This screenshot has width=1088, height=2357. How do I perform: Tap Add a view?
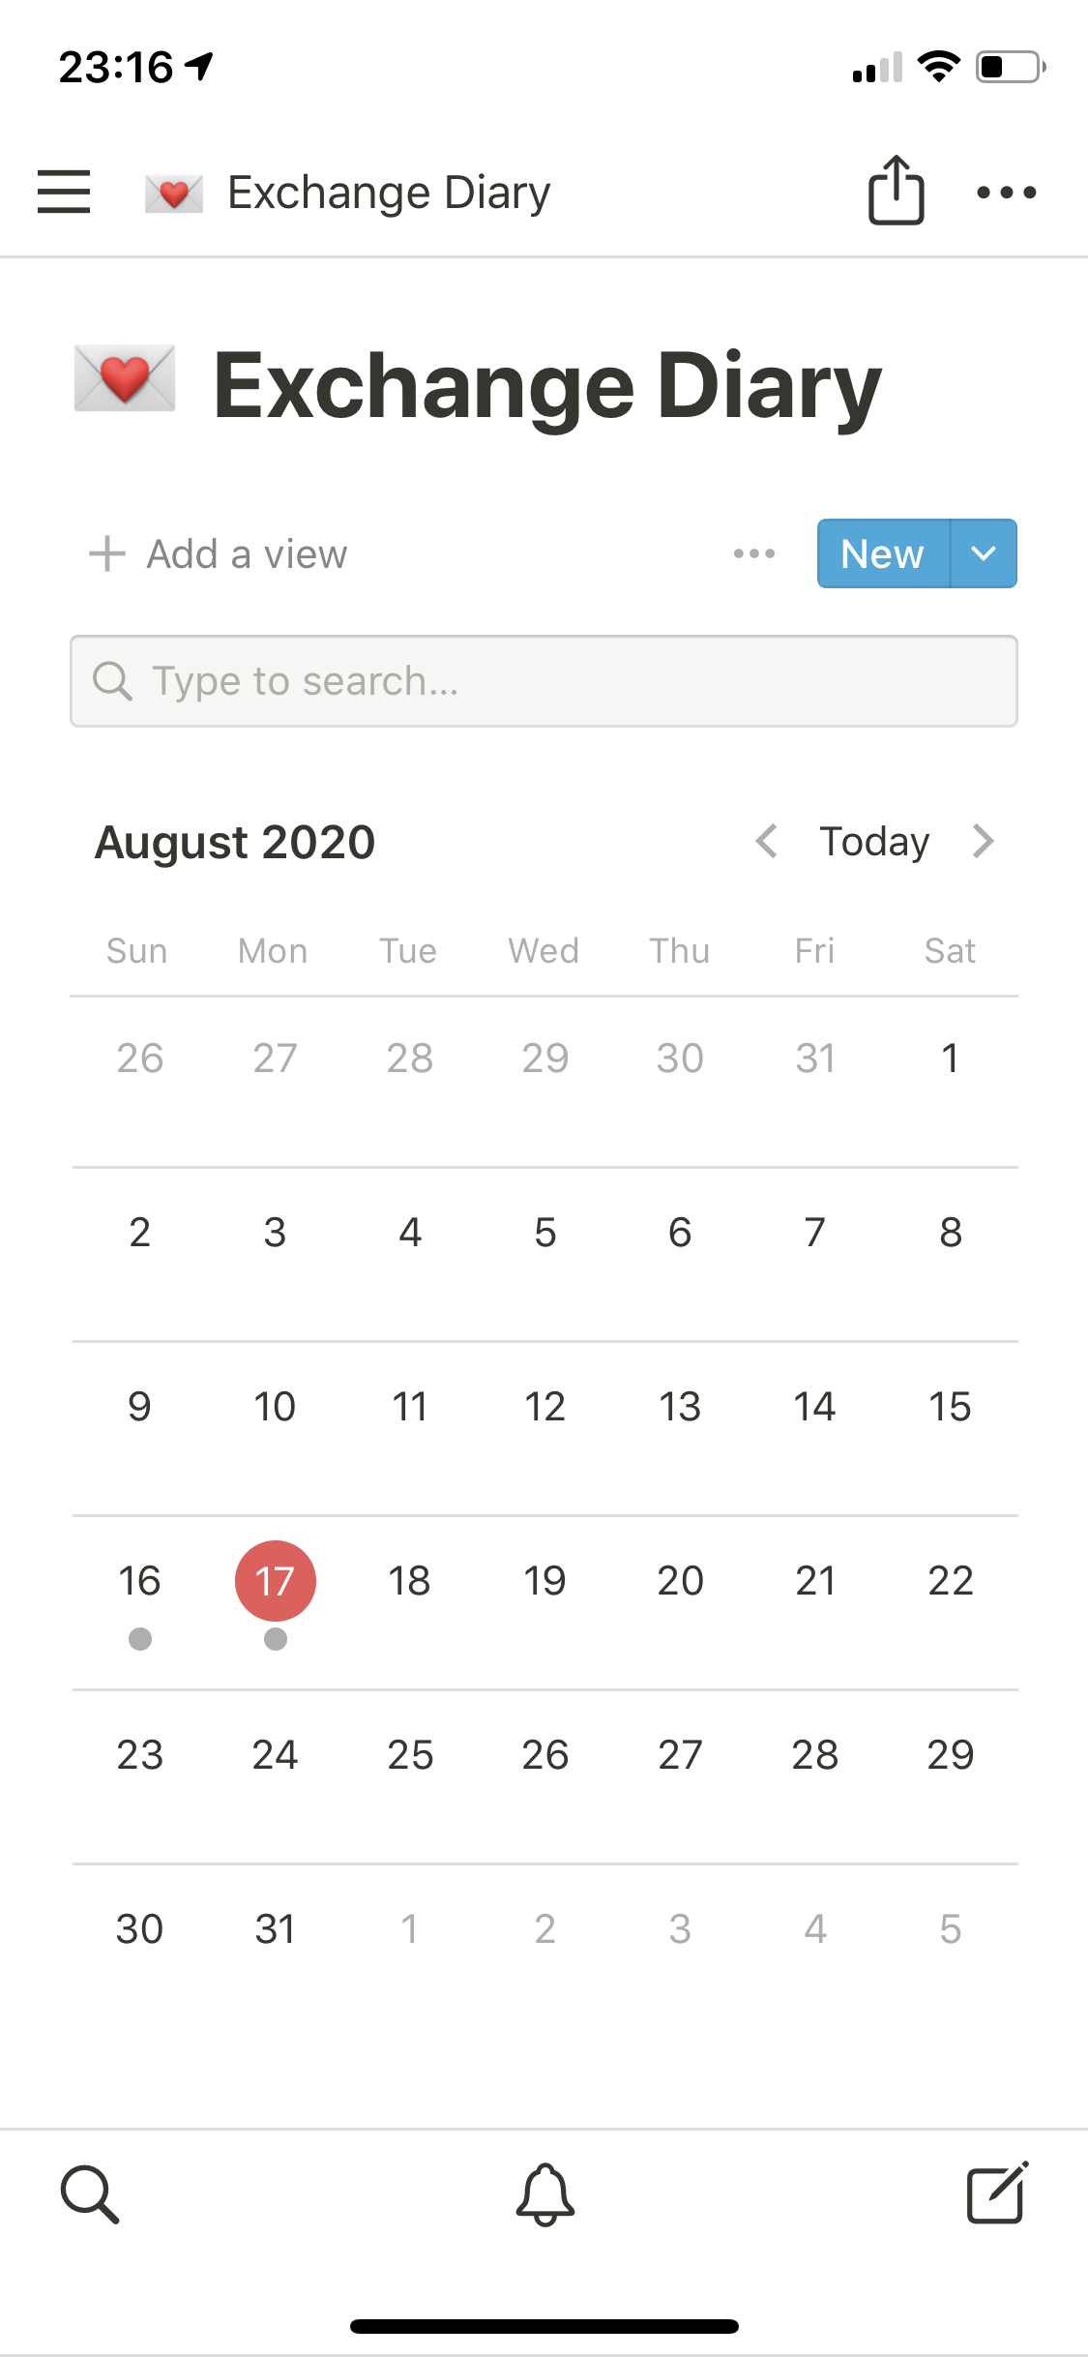click(x=219, y=554)
